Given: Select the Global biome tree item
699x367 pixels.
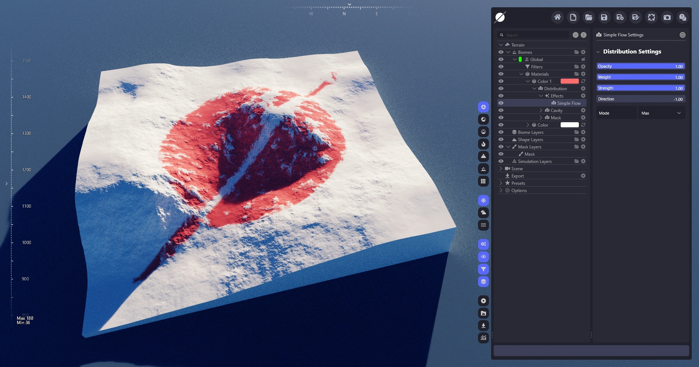Looking at the screenshot, I should coord(537,59).
